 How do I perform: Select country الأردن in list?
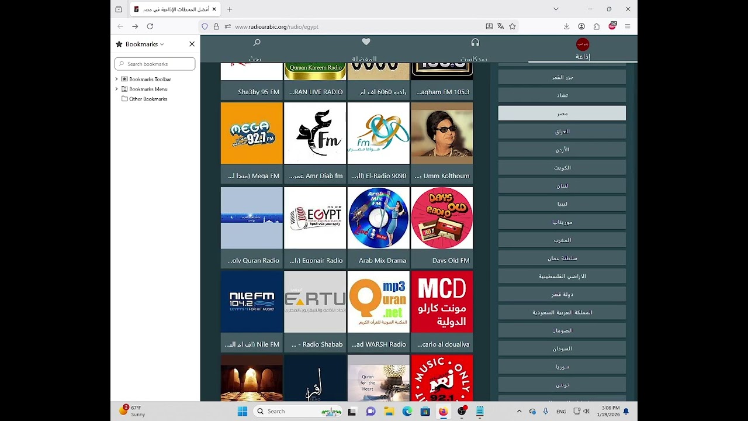tap(562, 150)
